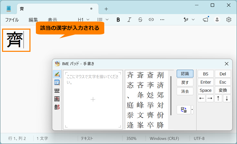Choose candidate kanji 挙
237x144 pixels.
click(150, 105)
